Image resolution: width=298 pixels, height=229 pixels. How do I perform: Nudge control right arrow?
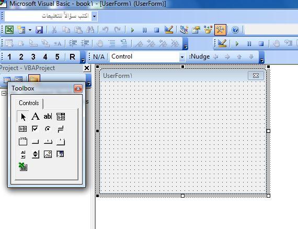pos(227,56)
